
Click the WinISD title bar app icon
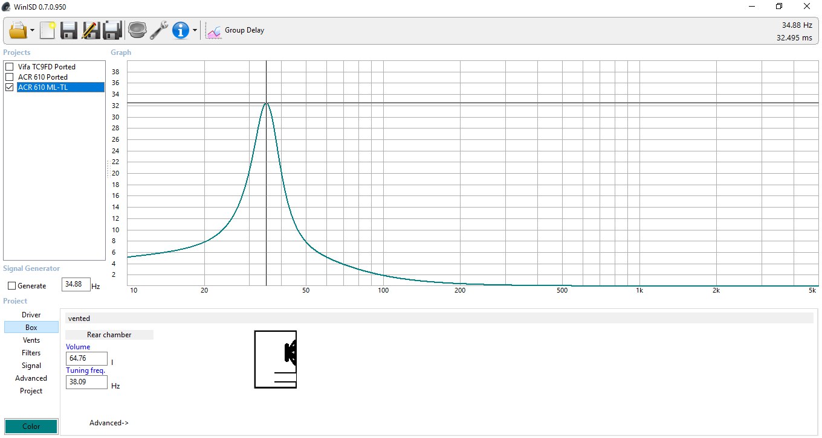click(7, 7)
